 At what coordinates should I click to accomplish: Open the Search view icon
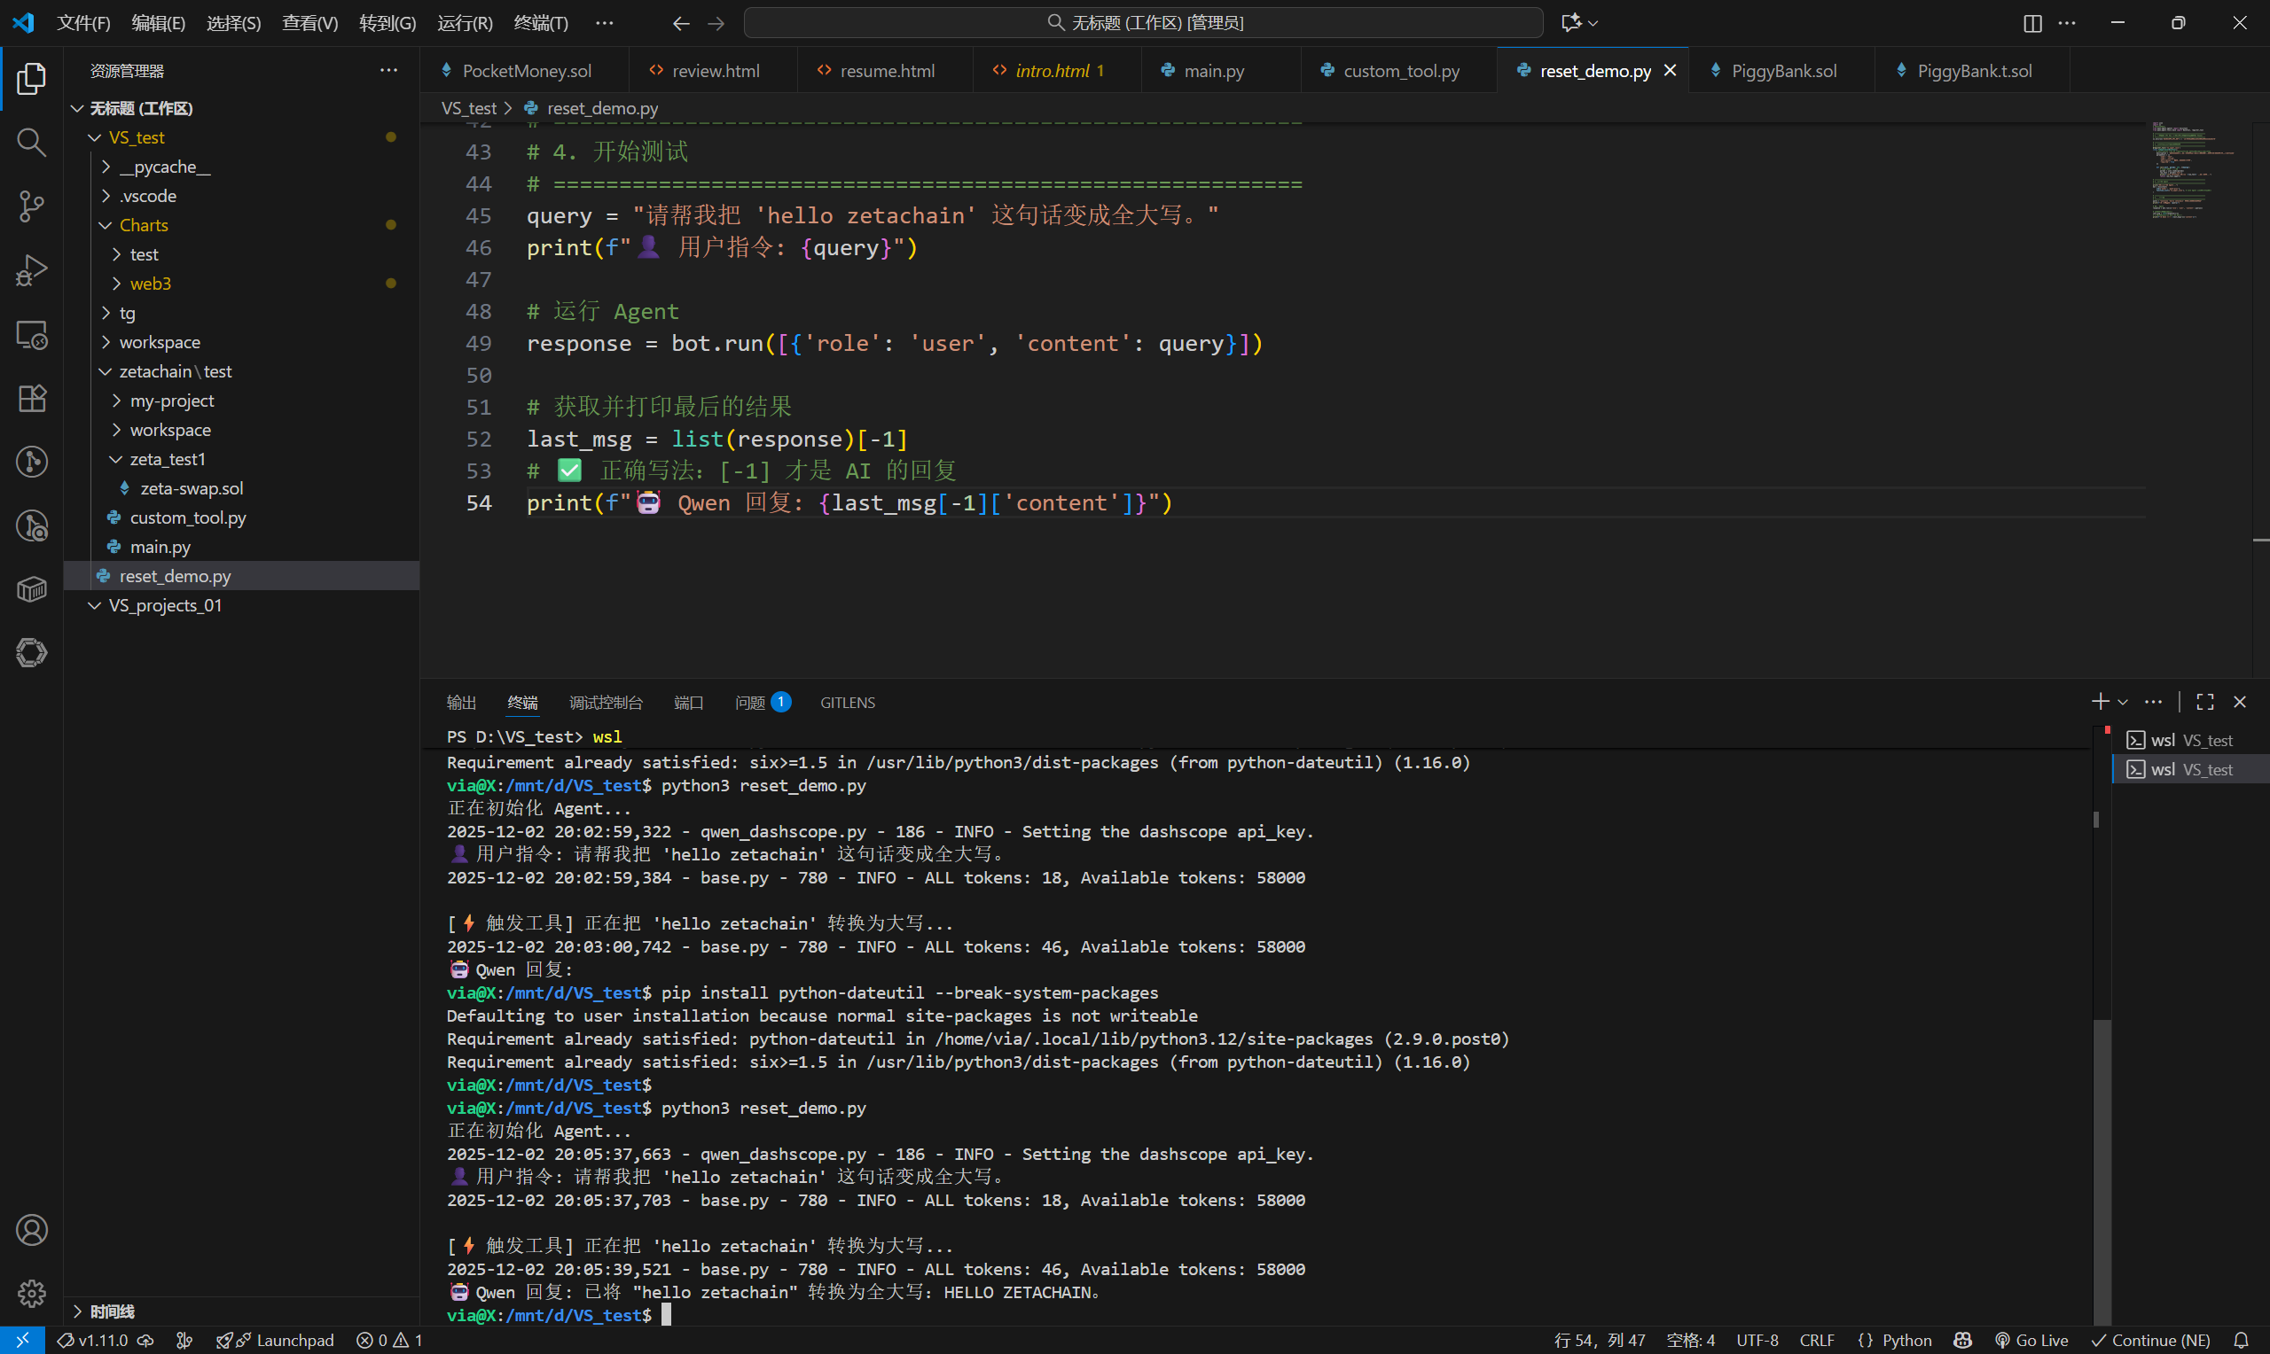[31, 143]
